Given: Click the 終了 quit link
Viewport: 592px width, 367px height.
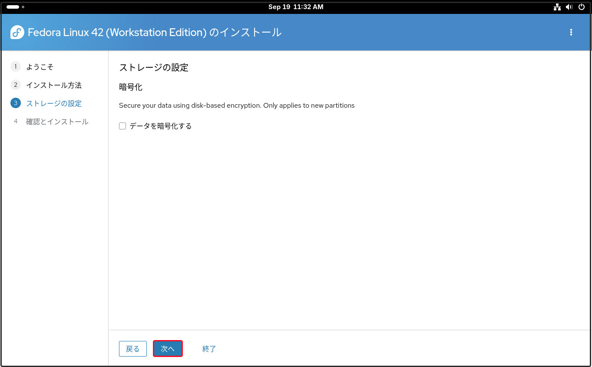Looking at the screenshot, I should 209,349.
